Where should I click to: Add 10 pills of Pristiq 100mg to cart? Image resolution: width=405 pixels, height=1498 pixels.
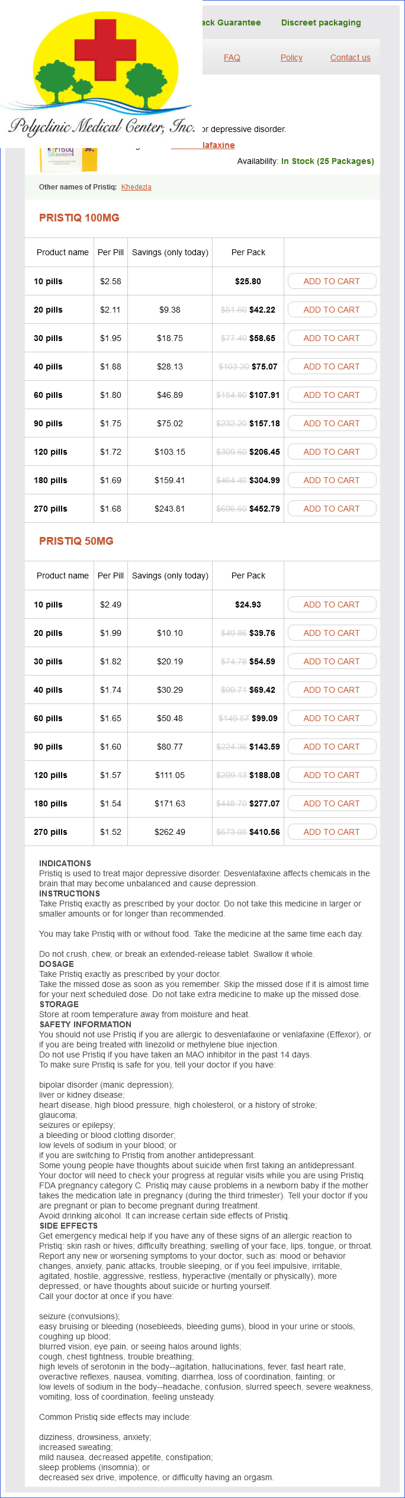332,281
